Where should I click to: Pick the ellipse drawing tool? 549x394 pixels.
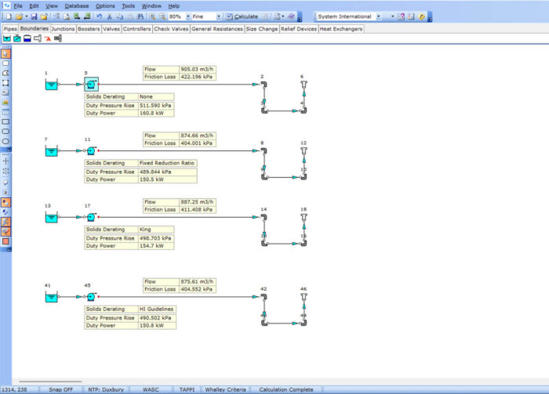[x=5, y=142]
